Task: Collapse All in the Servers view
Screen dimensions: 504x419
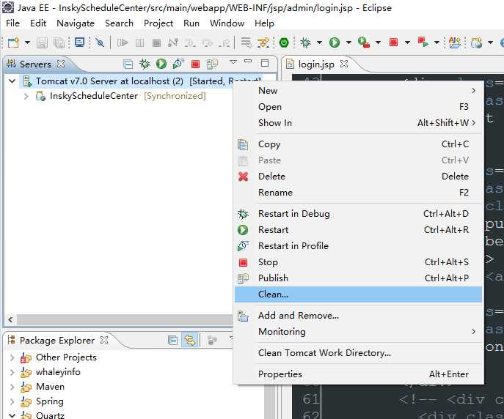Action: click(x=128, y=64)
